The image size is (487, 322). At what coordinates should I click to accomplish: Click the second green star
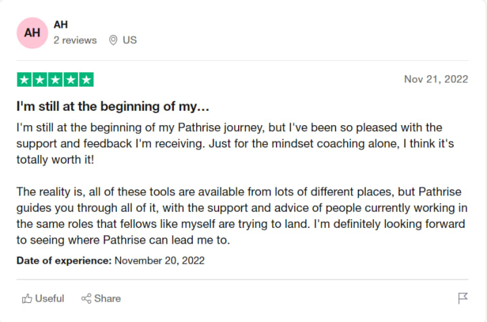40,80
